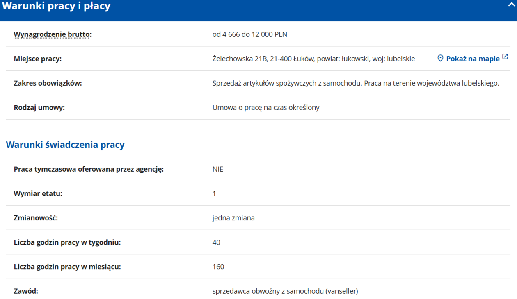The width and height of the screenshot is (517, 299).
Task: Click the NIE value for temporary work
Action: 218,169
